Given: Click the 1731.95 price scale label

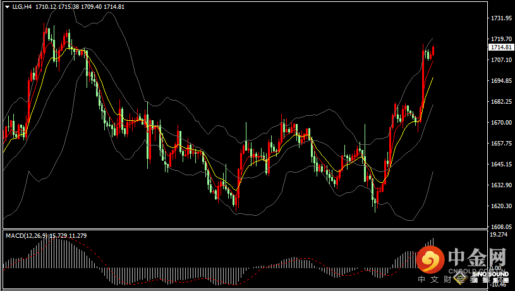Looking at the screenshot, I should click(501, 18).
